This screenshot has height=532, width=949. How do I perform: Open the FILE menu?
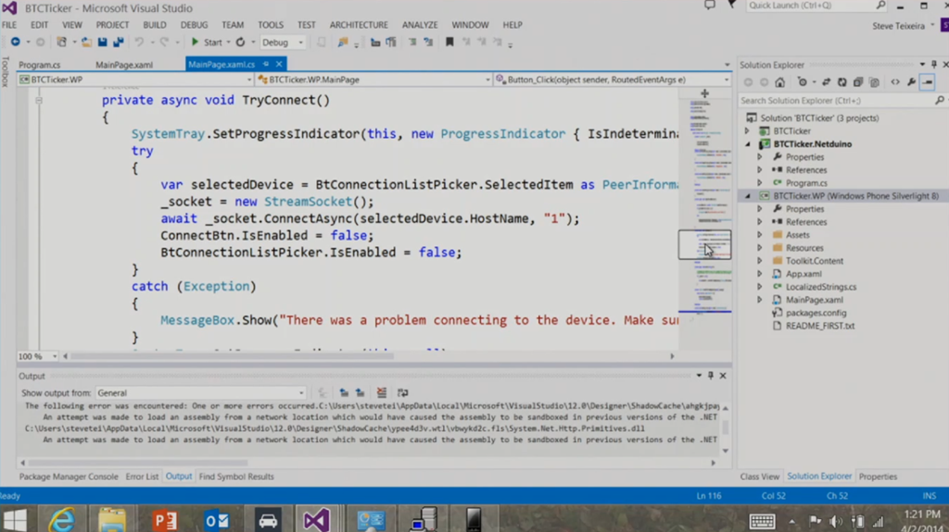coord(9,25)
